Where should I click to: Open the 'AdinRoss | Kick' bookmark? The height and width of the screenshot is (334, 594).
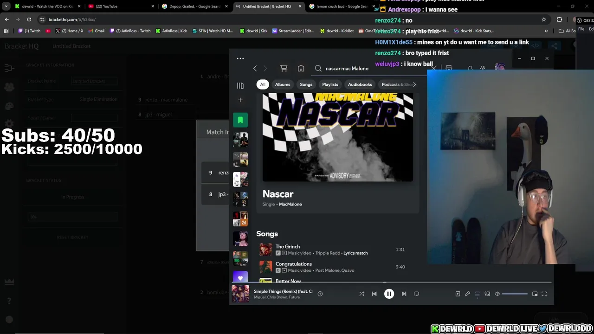coord(171,31)
